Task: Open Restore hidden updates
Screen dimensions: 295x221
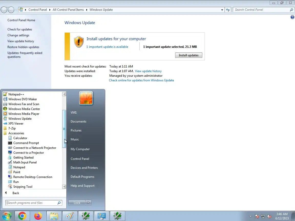Action: (x=23, y=47)
